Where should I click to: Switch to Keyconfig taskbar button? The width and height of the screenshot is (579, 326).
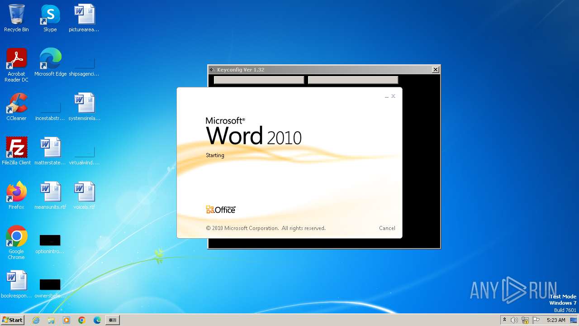113,320
